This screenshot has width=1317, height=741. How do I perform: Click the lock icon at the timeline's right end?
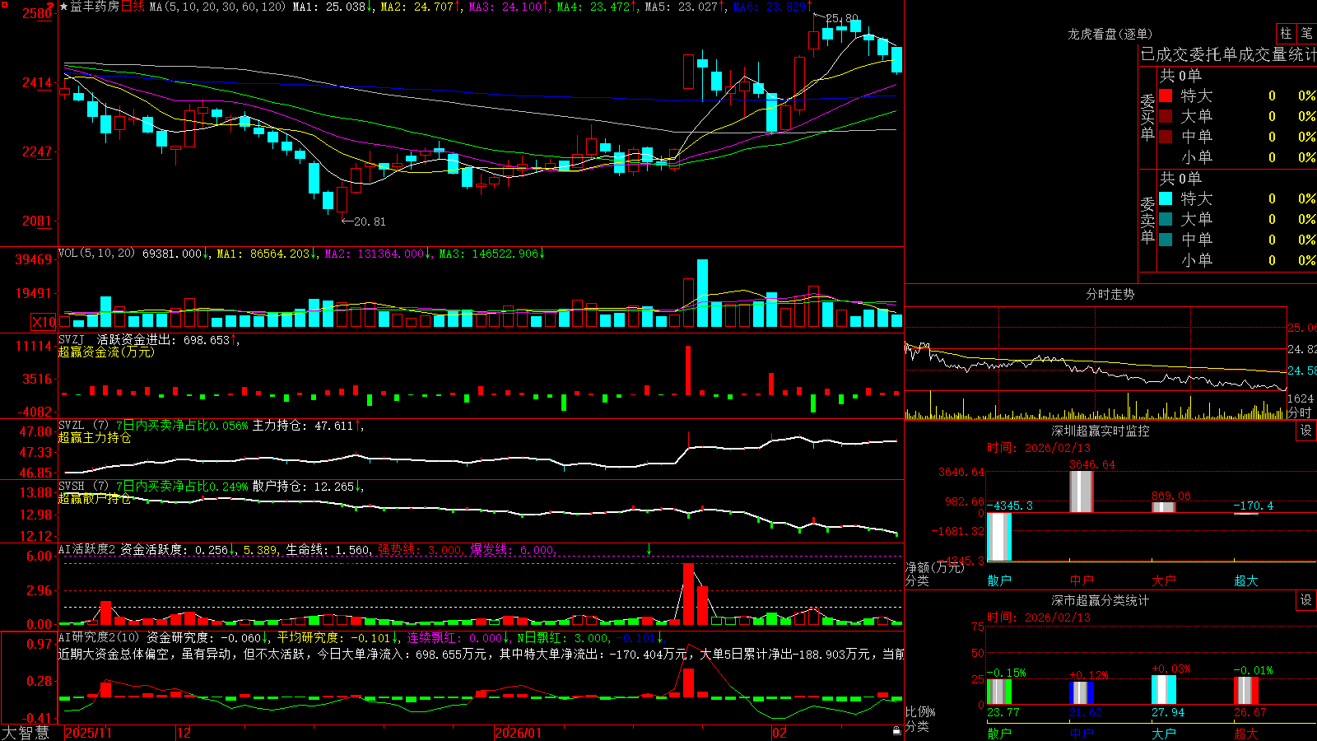[x=896, y=731]
